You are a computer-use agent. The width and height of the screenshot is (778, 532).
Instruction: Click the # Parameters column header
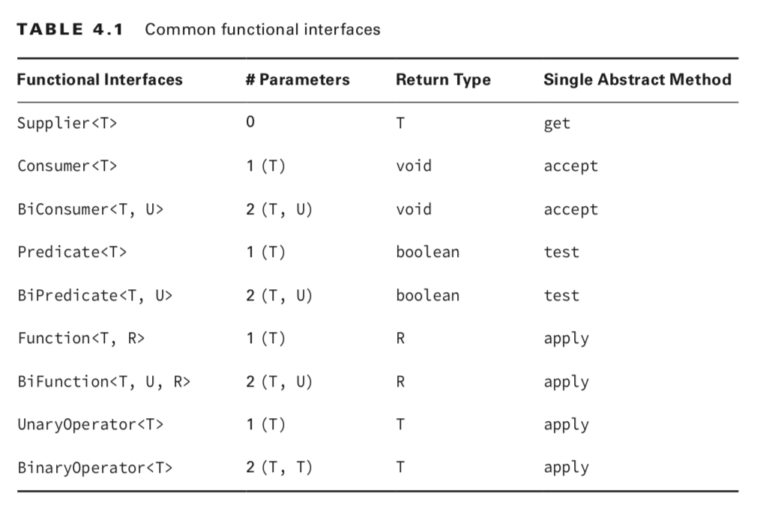coord(298,79)
